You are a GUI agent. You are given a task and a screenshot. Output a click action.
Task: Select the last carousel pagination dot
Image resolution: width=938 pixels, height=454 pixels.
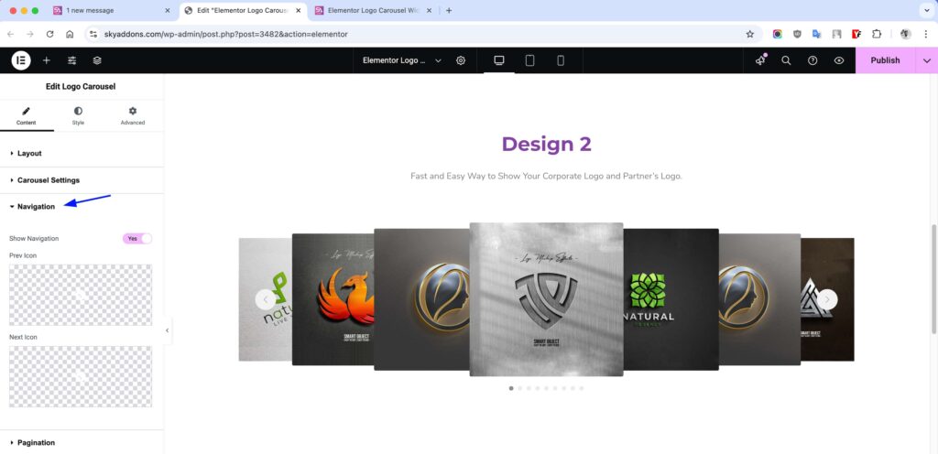[x=581, y=388]
